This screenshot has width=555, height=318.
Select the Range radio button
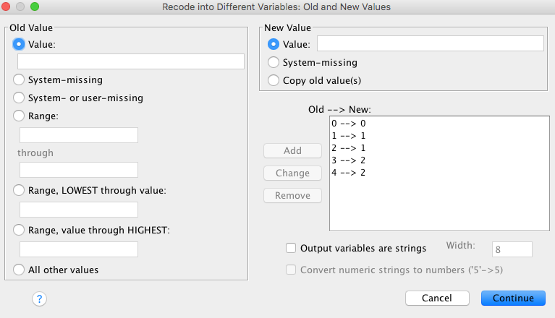coord(19,116)
